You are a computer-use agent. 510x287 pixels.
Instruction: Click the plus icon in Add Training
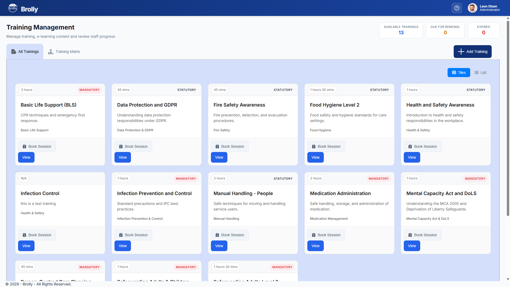461,52
